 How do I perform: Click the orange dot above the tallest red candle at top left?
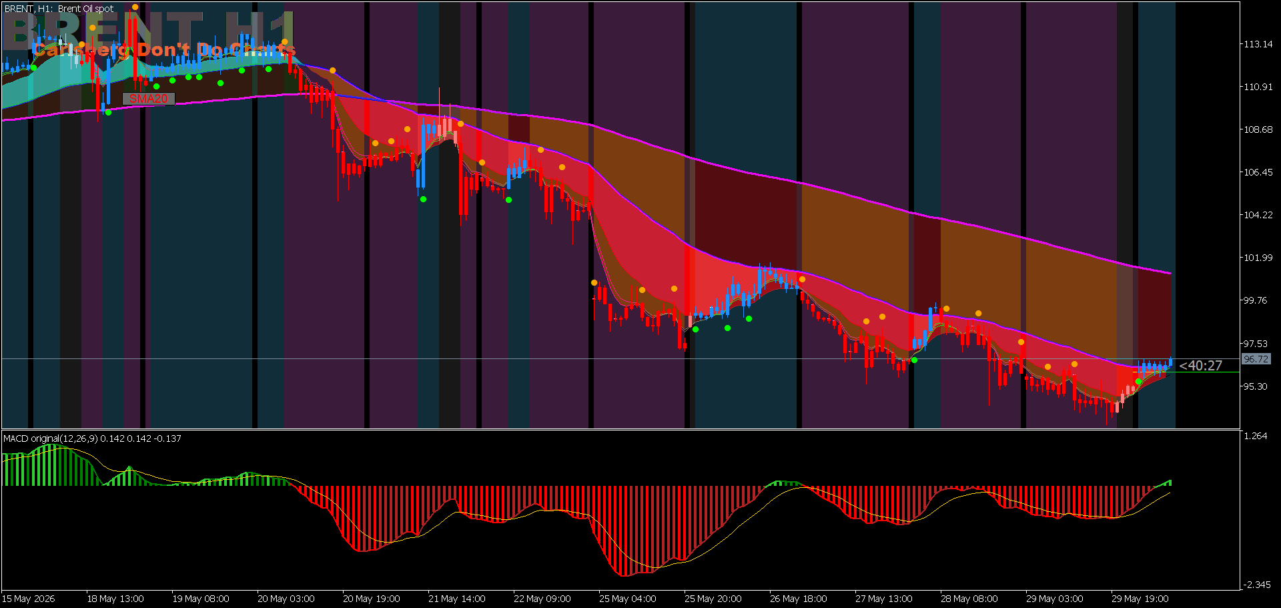[x=135, y=7]
